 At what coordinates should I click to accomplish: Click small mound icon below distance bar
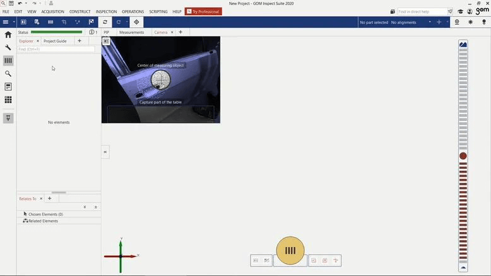click(x=463, y=268)
